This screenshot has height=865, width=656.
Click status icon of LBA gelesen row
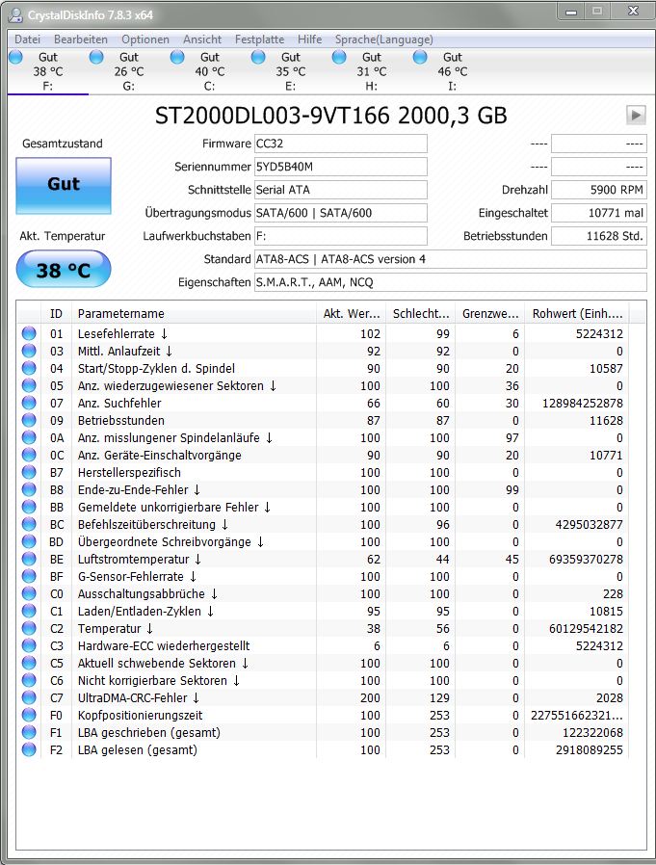point(29,749)
